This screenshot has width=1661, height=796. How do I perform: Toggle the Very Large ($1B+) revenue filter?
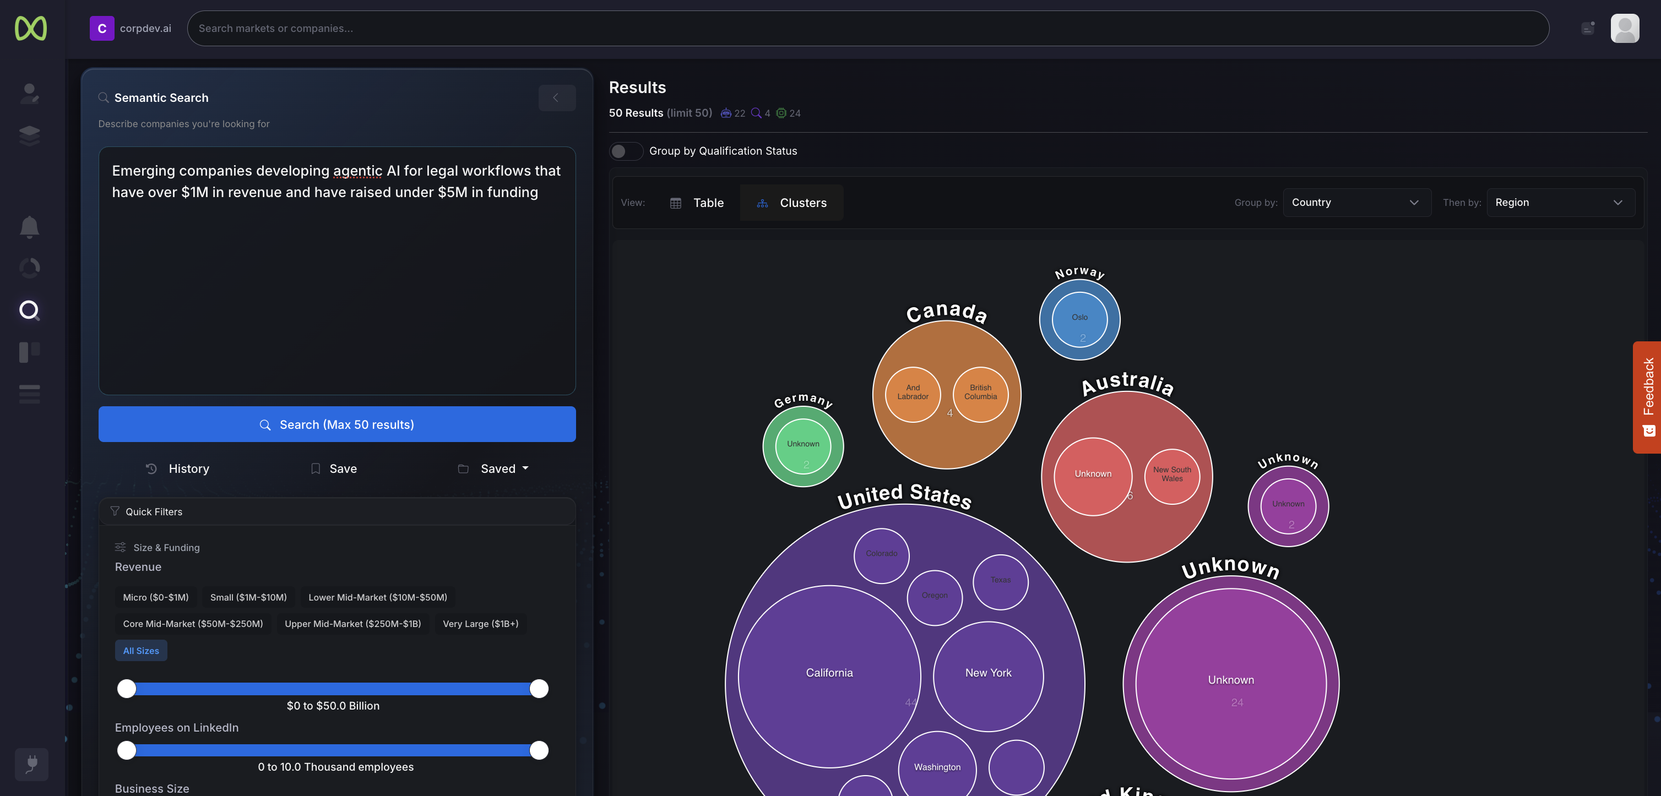point(480,623)
